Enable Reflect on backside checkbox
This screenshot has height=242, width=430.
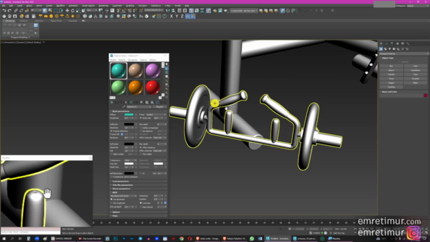(x=140, y=128)
